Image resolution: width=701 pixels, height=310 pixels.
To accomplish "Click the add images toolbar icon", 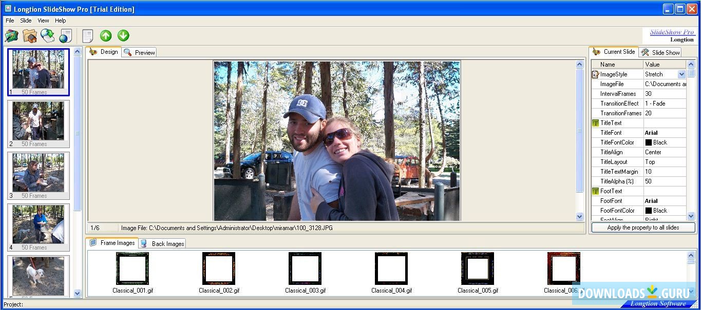I will [x=11, y=36].
